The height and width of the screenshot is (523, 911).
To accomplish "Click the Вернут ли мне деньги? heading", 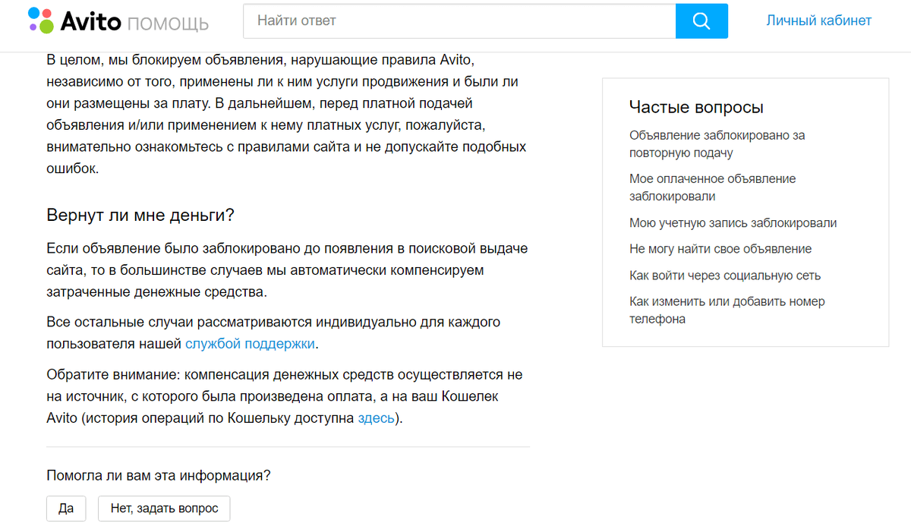I will pyautogui.click(x=140, y=215).
